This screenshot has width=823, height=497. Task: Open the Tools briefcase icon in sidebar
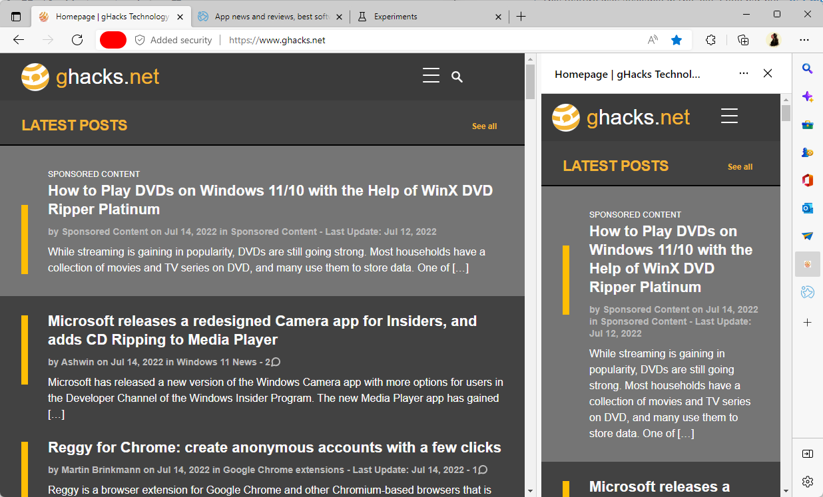coord(807,124)
